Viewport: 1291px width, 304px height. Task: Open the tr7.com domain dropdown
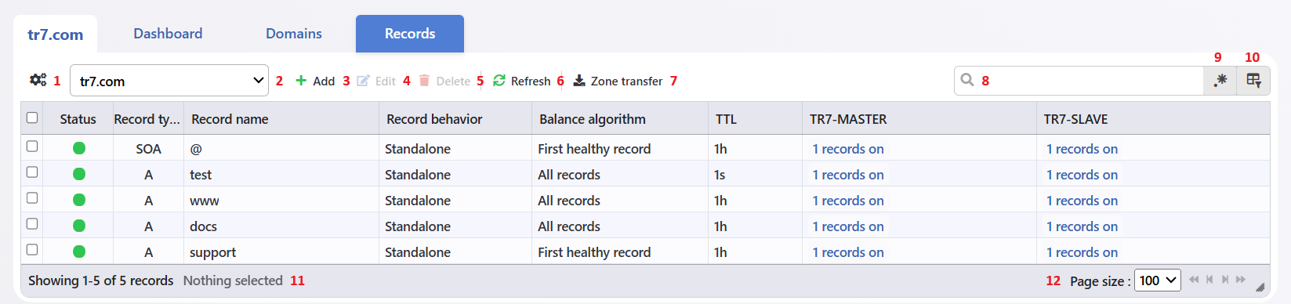coord(169,81)
